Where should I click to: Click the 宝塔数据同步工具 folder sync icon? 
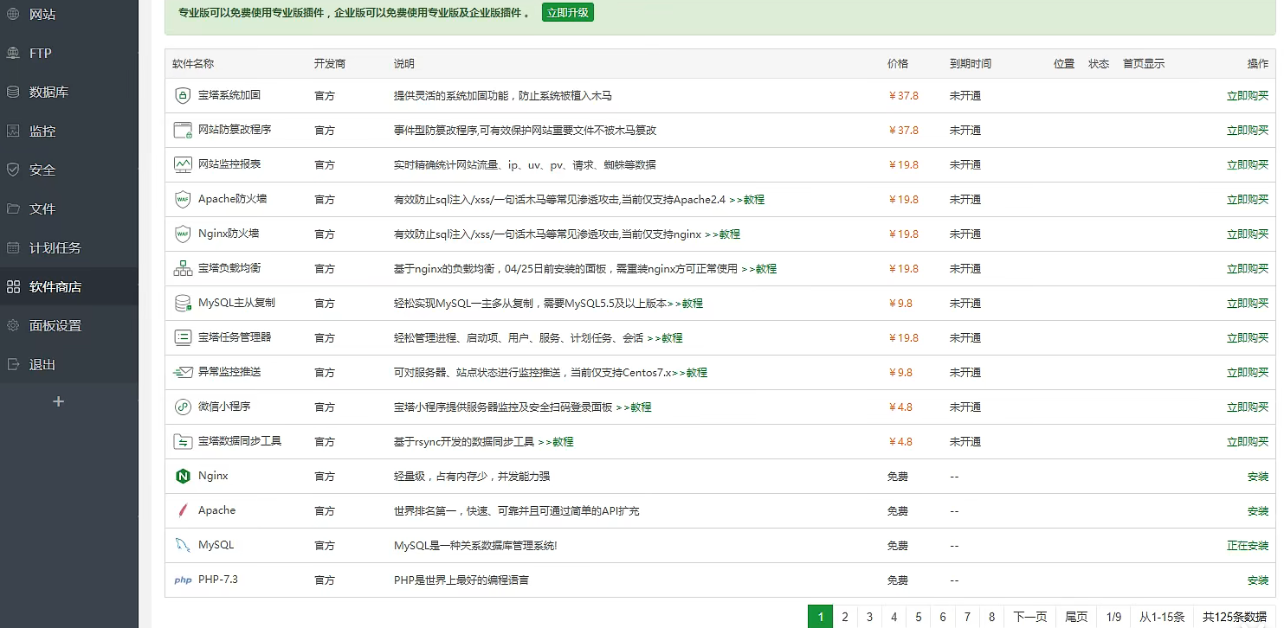tap(183, 442)
